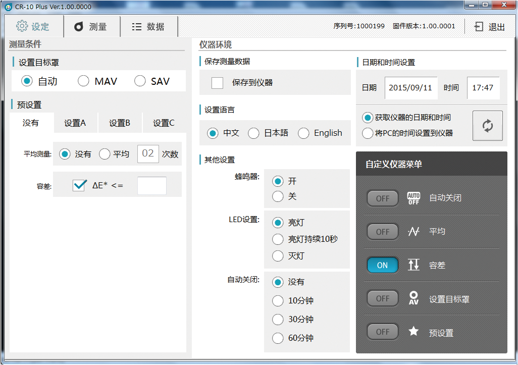
Task: Click the date field 2015/09/11
Action: [x=411, y=88]
